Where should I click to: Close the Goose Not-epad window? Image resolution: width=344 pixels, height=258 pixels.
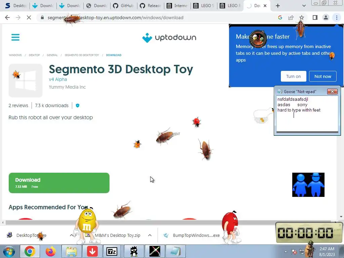[x=332, y=91]
